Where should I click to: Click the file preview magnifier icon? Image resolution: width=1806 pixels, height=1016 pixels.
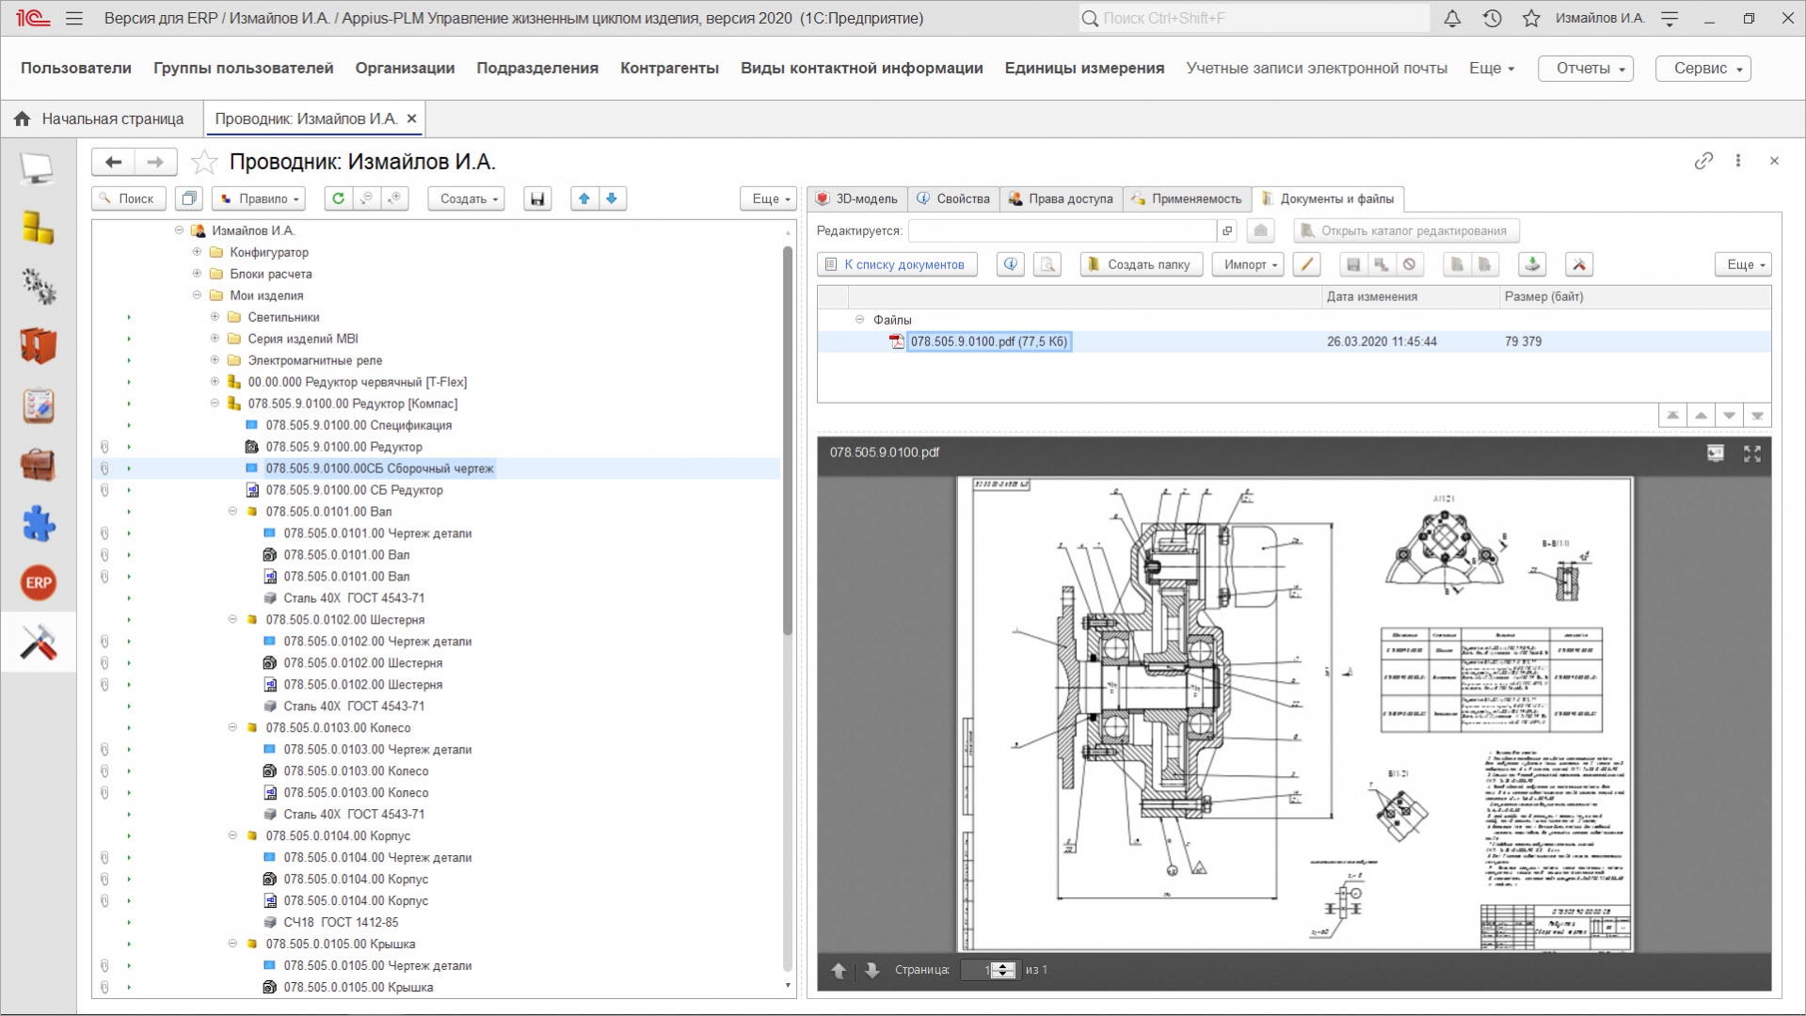1047,264
